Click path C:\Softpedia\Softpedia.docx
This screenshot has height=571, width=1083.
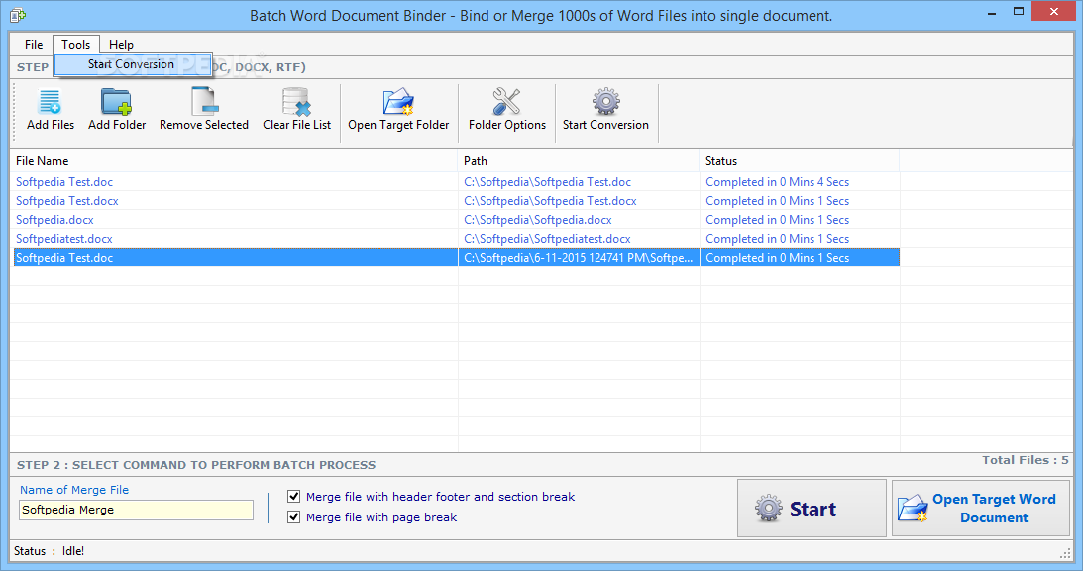537,220
